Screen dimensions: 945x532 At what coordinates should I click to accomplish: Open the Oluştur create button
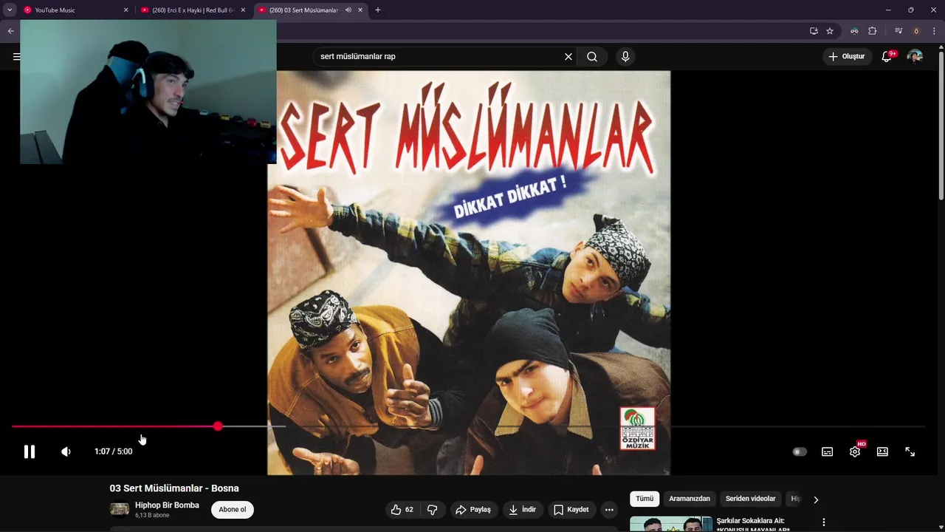point(848,56)
